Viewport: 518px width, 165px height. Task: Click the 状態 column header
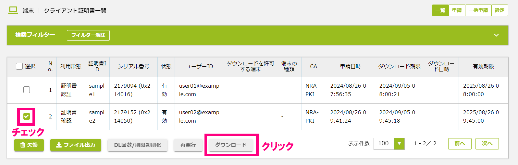coord(166,66)
